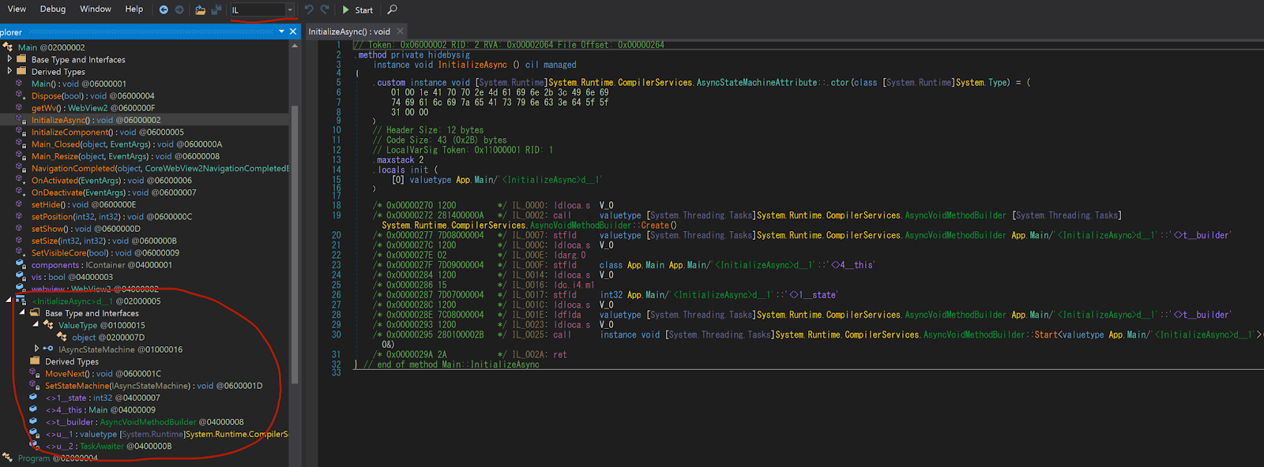
Task: Select the <>1__state : int32 field
Action: point(103,398)
